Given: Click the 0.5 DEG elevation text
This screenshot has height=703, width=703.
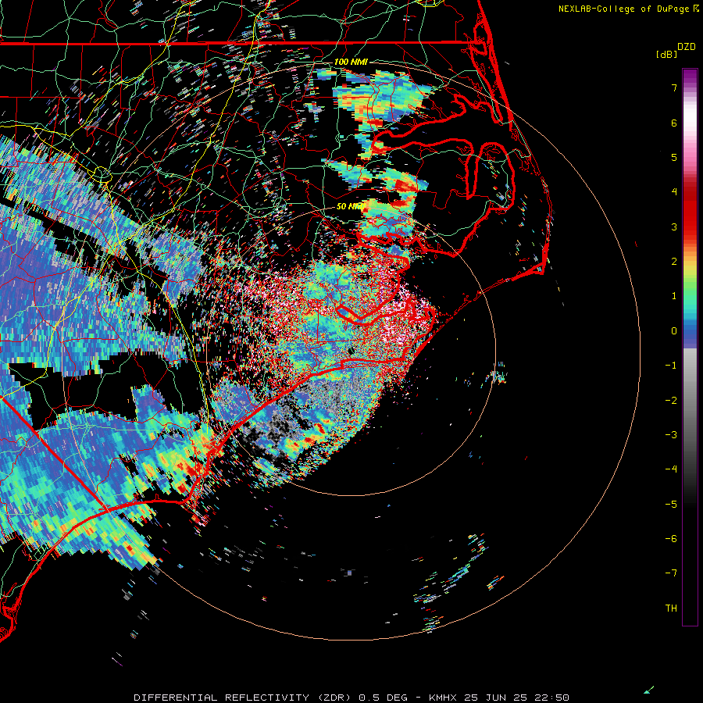Looking at the screenshot, I should (383, 698).
